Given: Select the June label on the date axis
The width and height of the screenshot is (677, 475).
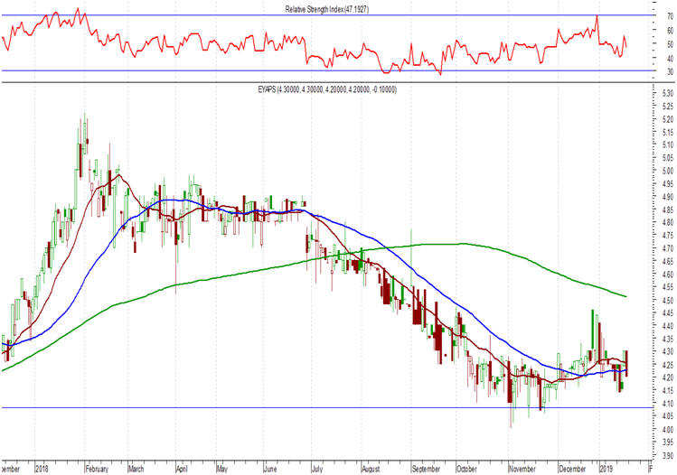Looking at the screenshot, I should tap(270, 469).
